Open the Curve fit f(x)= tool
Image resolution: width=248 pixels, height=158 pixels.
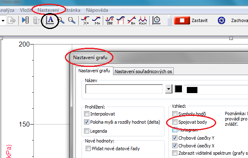(x=143, y=20)
